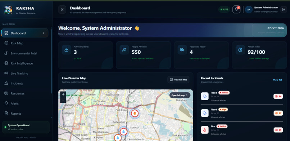Click '350 people affected' text
Image resolution: width=290 pixels, height=141 pixels.
(218, 134)
